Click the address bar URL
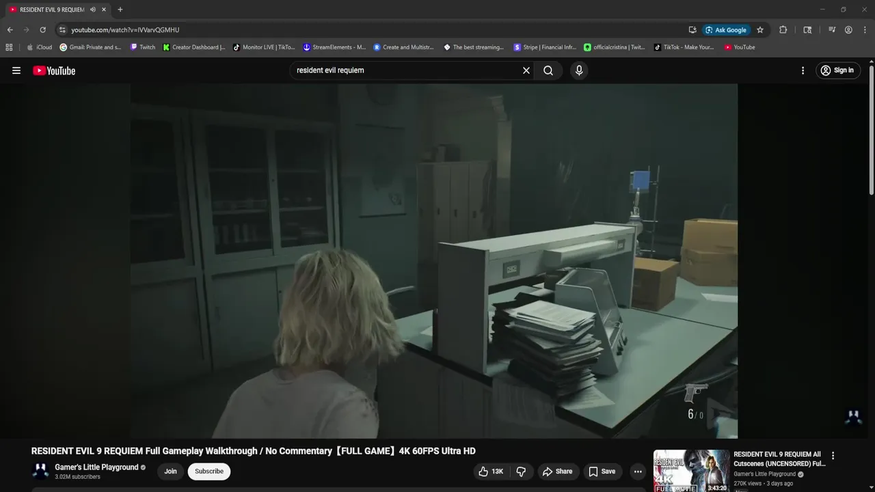875x492 pixels. [125, 30]
